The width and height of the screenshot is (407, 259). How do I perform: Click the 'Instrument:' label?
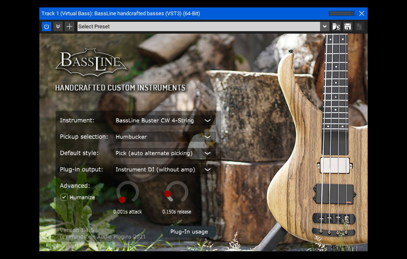(x=77, y=120)
